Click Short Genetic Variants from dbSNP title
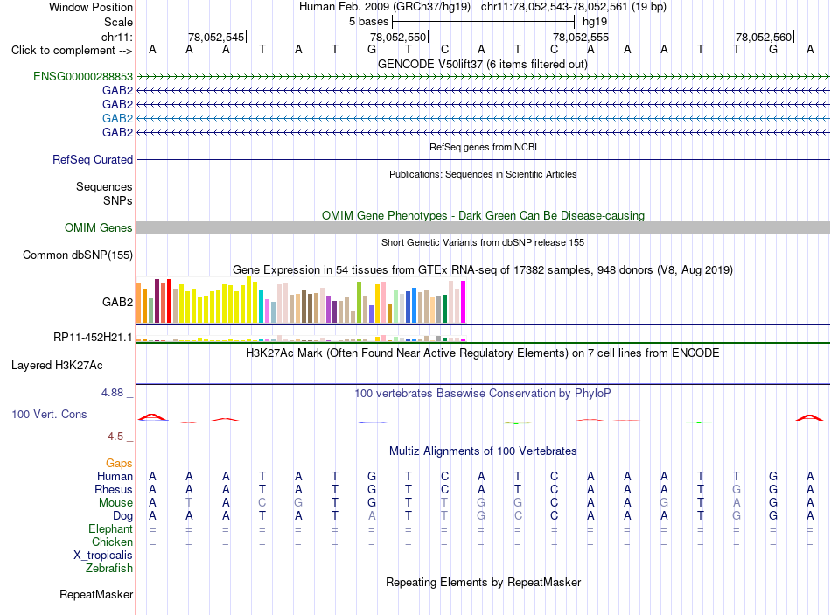The image size is (831, 615). click(x=483, y=242)
